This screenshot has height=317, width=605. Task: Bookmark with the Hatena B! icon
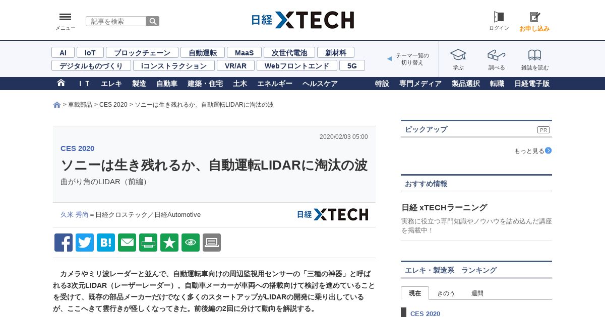point(106,243)
